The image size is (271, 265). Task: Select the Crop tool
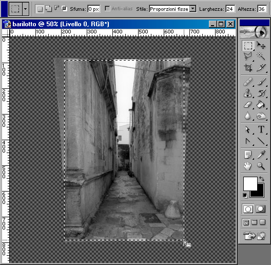[x=248, y=68]
